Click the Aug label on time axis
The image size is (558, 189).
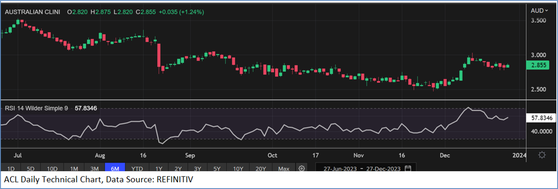100,155
